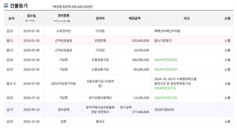Click the 신한은행 holder cell
Viewport: 237px width, 130px height.
click(100, 41)
